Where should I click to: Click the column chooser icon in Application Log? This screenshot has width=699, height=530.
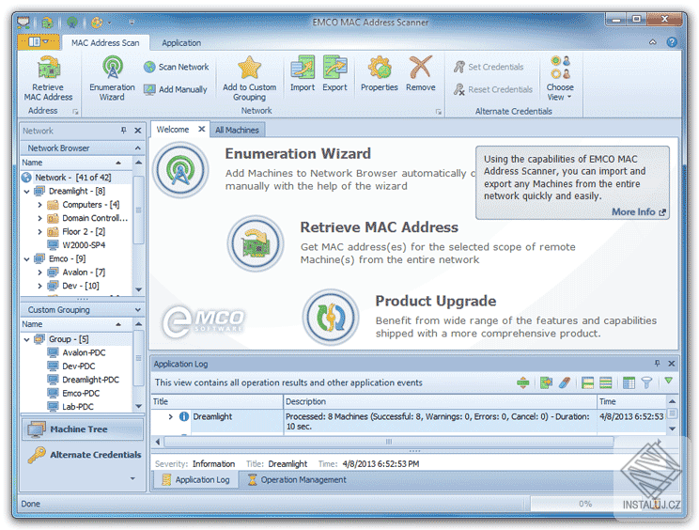click(629, 382)
